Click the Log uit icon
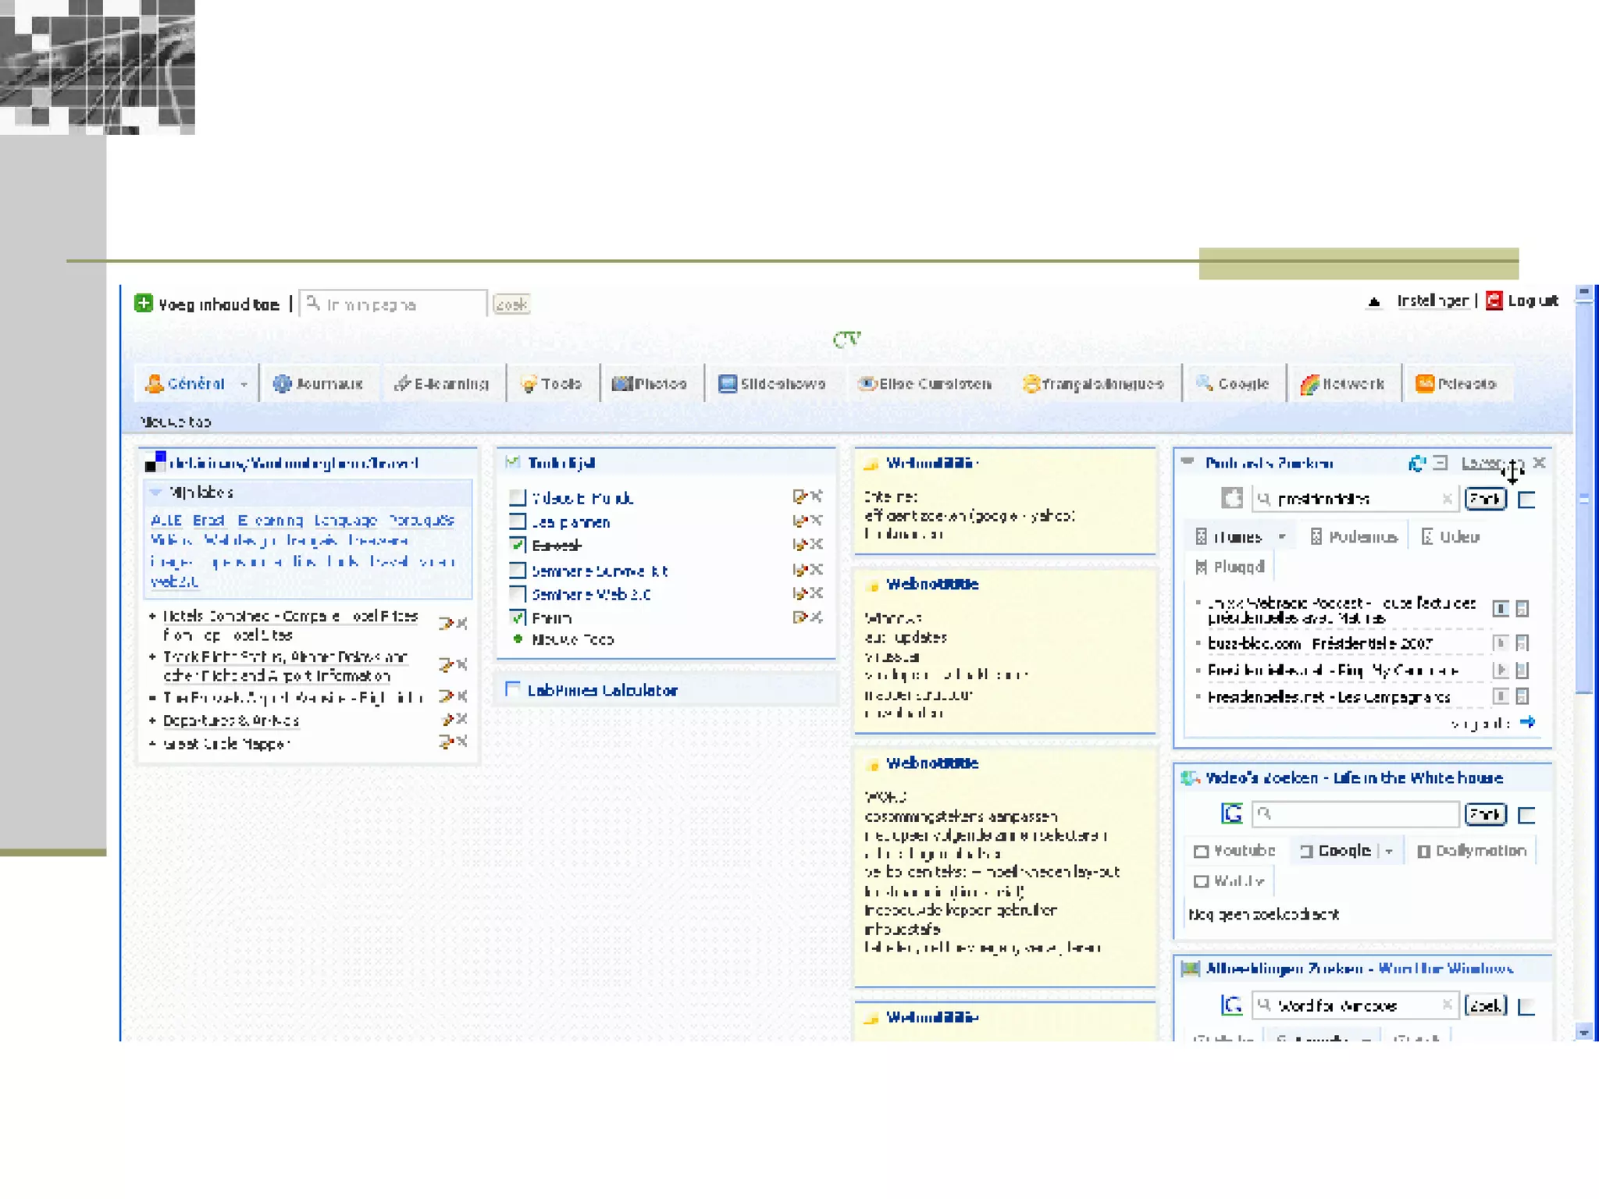 pyautogui.click(x=1494, y=301)
